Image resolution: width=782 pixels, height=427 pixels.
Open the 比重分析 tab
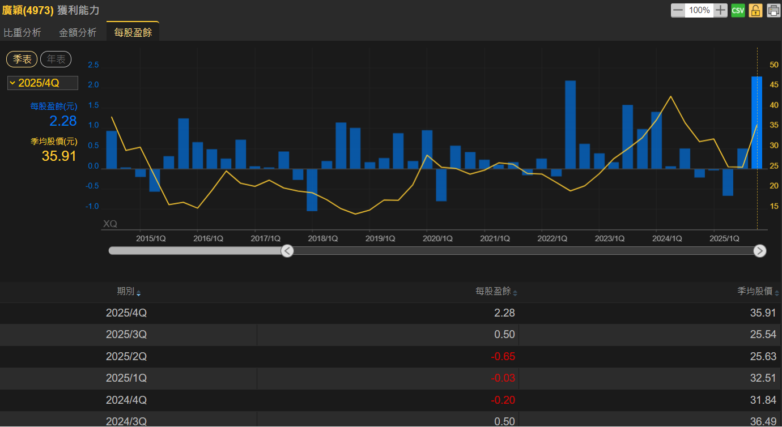coord(23,33)
